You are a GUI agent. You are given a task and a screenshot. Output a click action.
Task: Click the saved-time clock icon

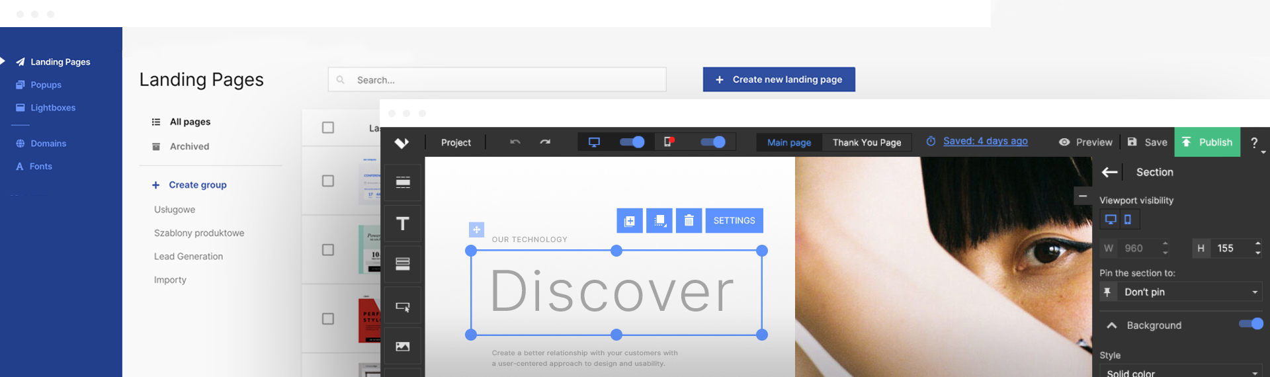pos(931,141)
